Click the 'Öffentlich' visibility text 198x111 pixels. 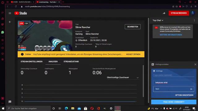tap(83, 40)
